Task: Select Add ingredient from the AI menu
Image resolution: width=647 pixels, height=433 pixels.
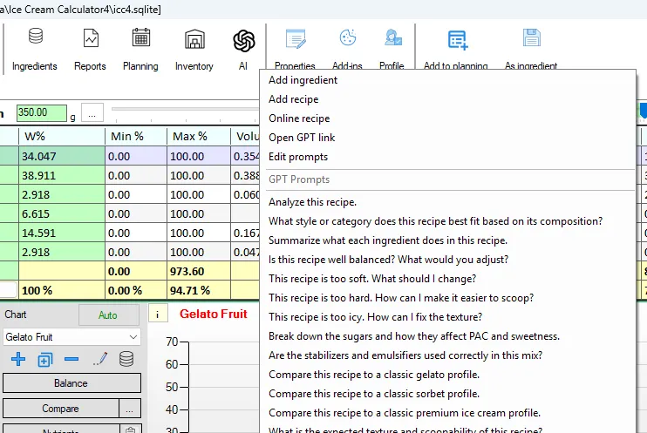Action: tap(447, 80)
